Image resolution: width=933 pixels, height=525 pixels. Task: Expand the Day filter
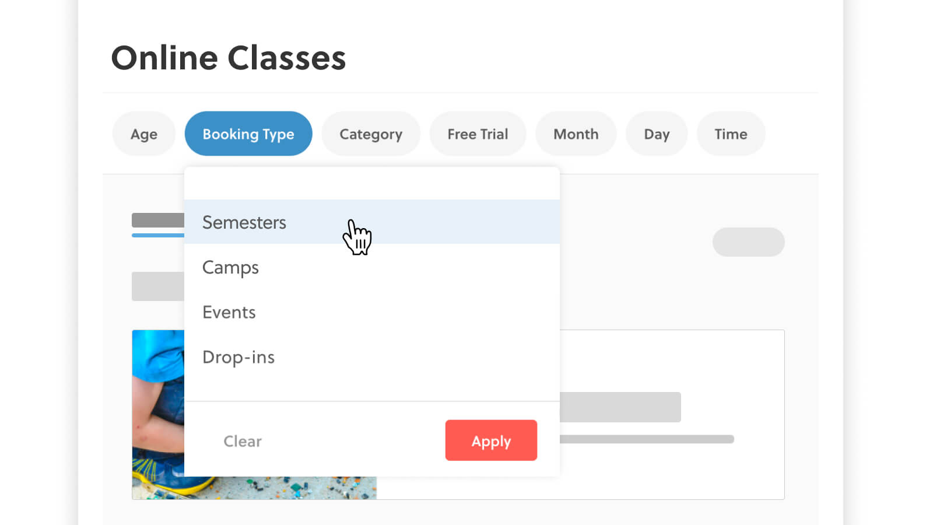(657, 134)
